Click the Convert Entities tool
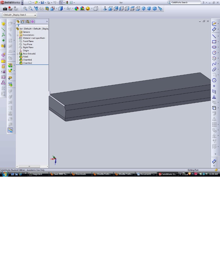 coord(214,108)
